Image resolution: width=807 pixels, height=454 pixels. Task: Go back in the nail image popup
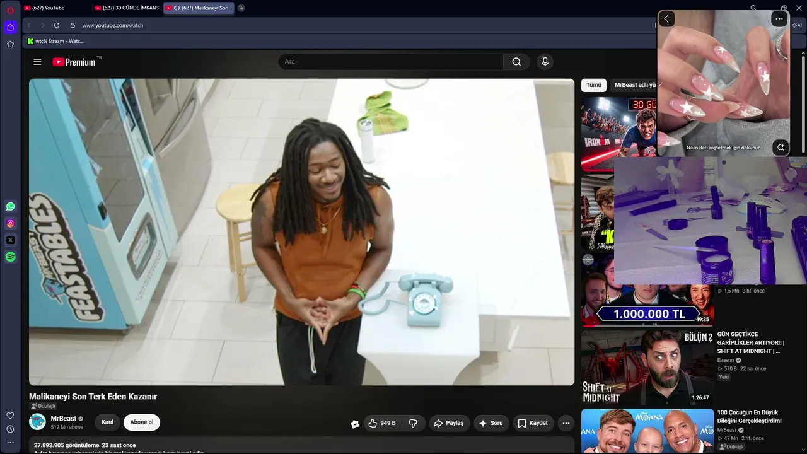(667, 19)
